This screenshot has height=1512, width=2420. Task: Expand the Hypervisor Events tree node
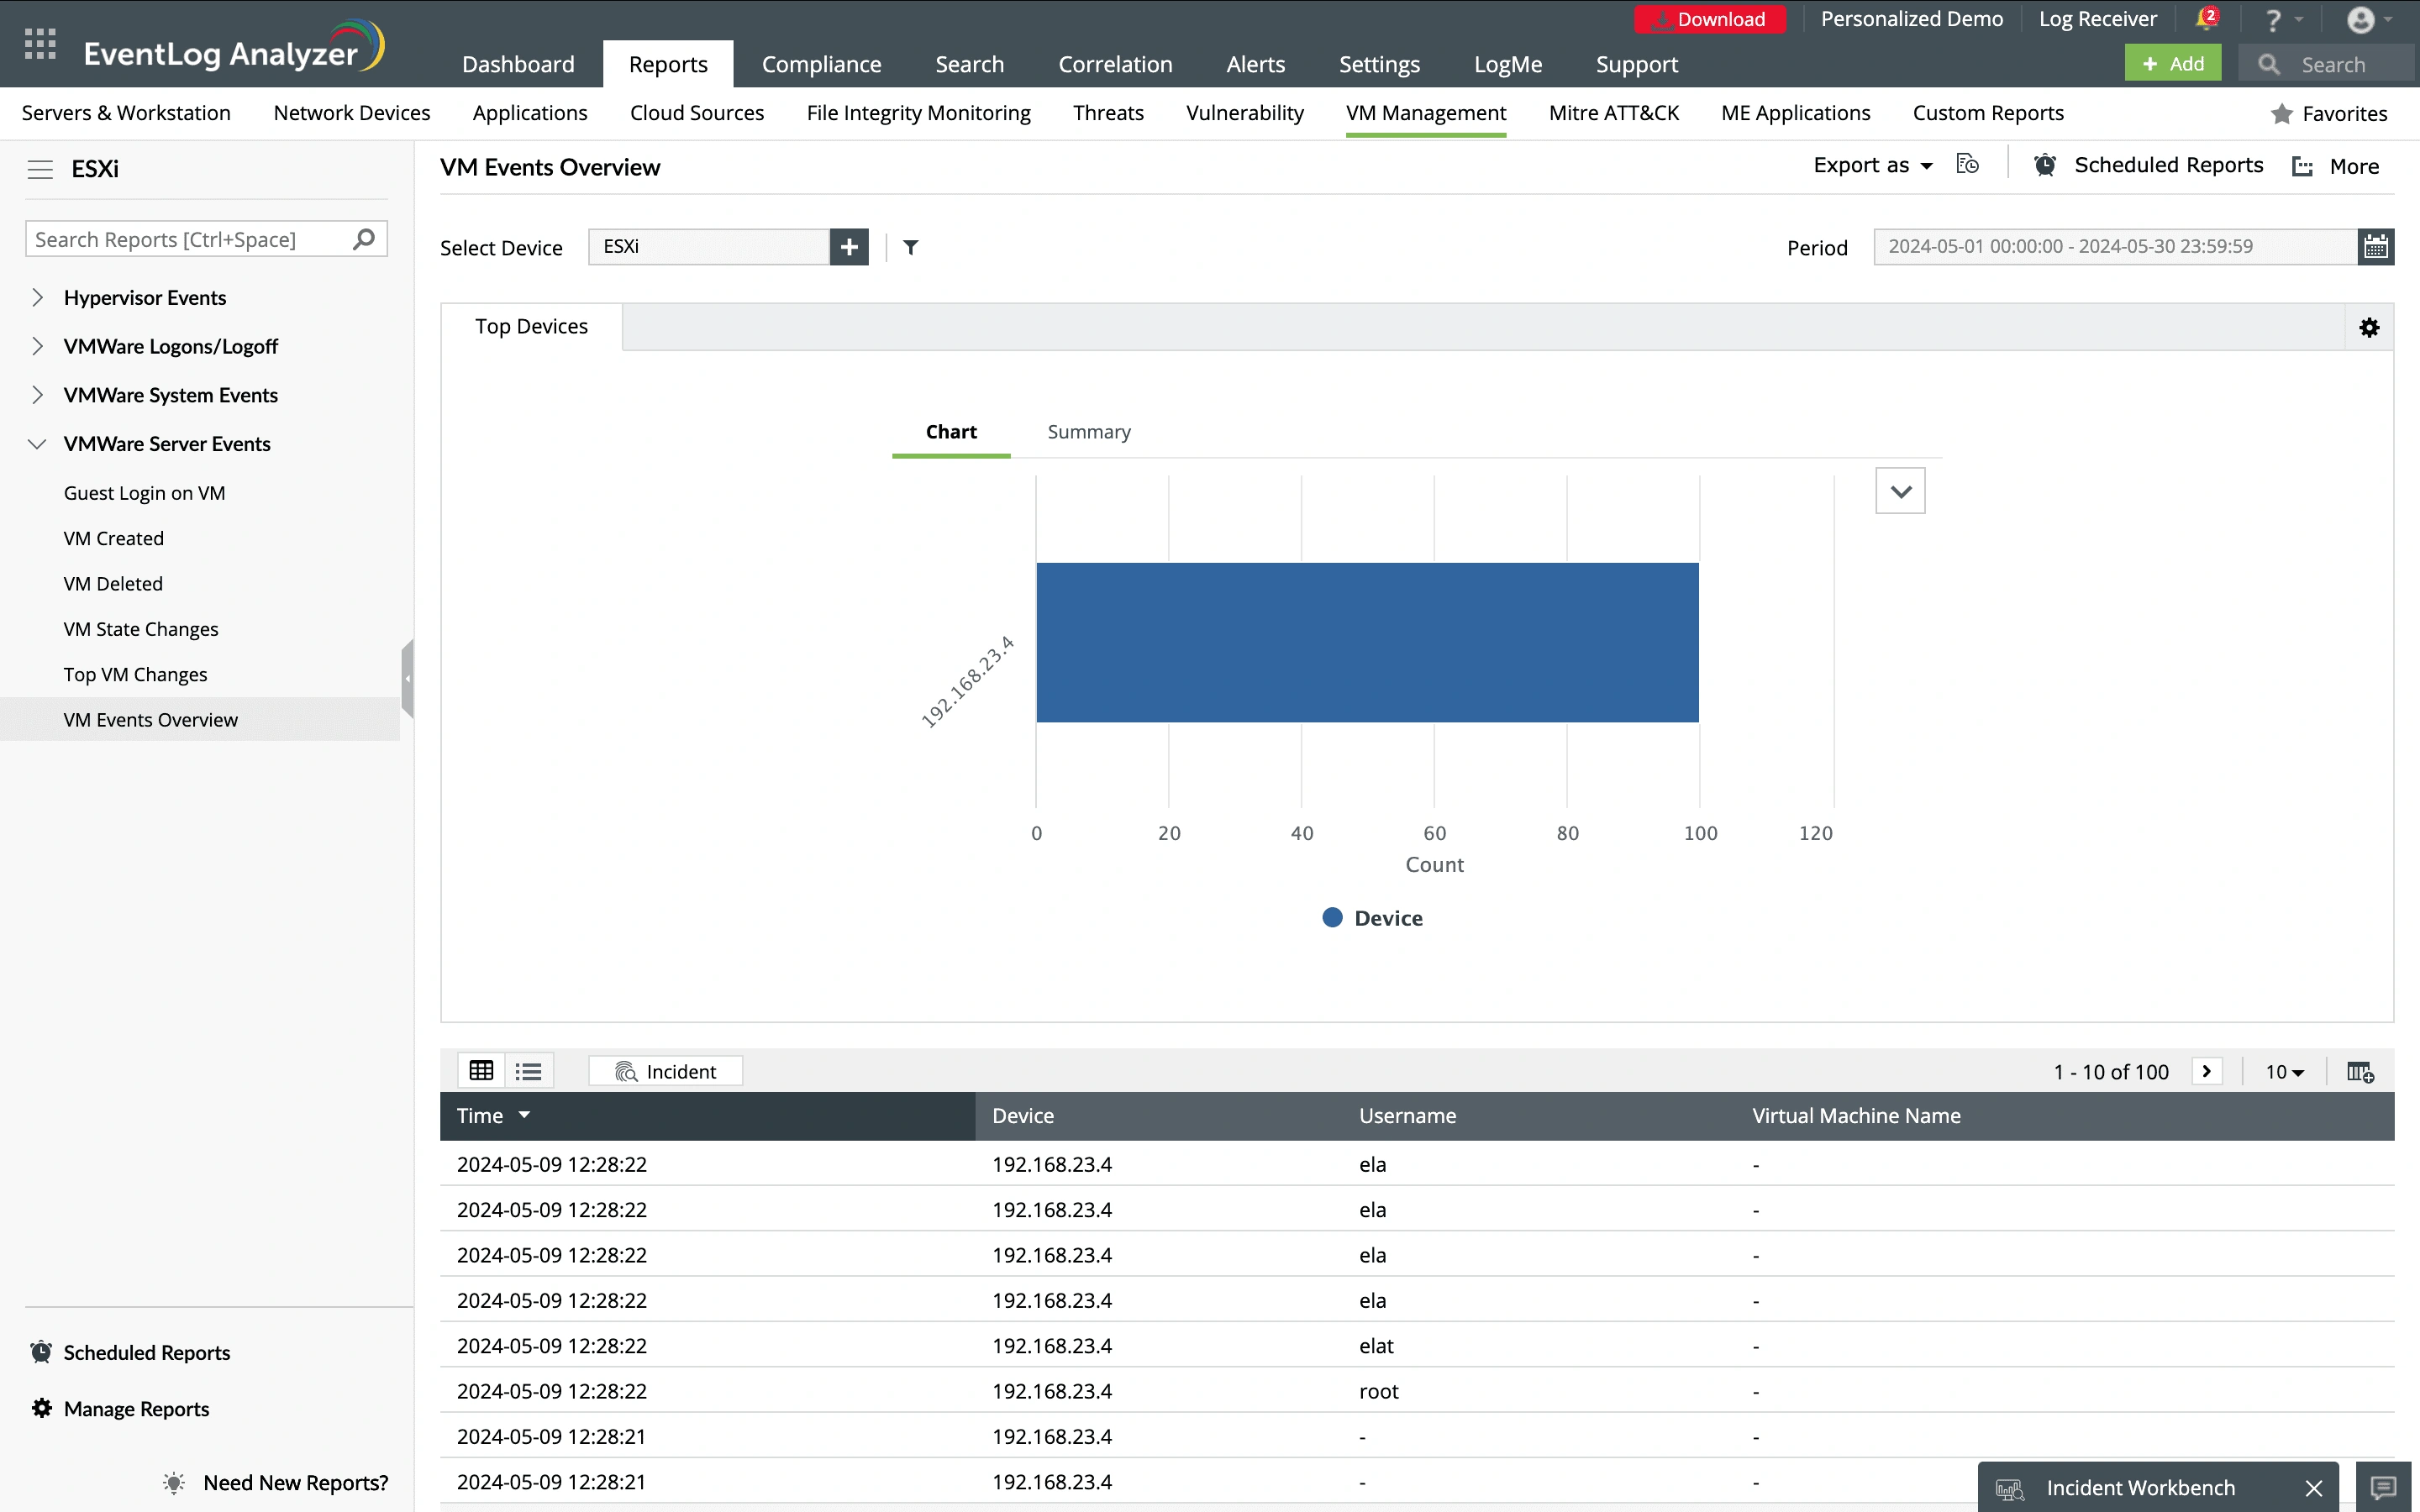click(38, 297)
